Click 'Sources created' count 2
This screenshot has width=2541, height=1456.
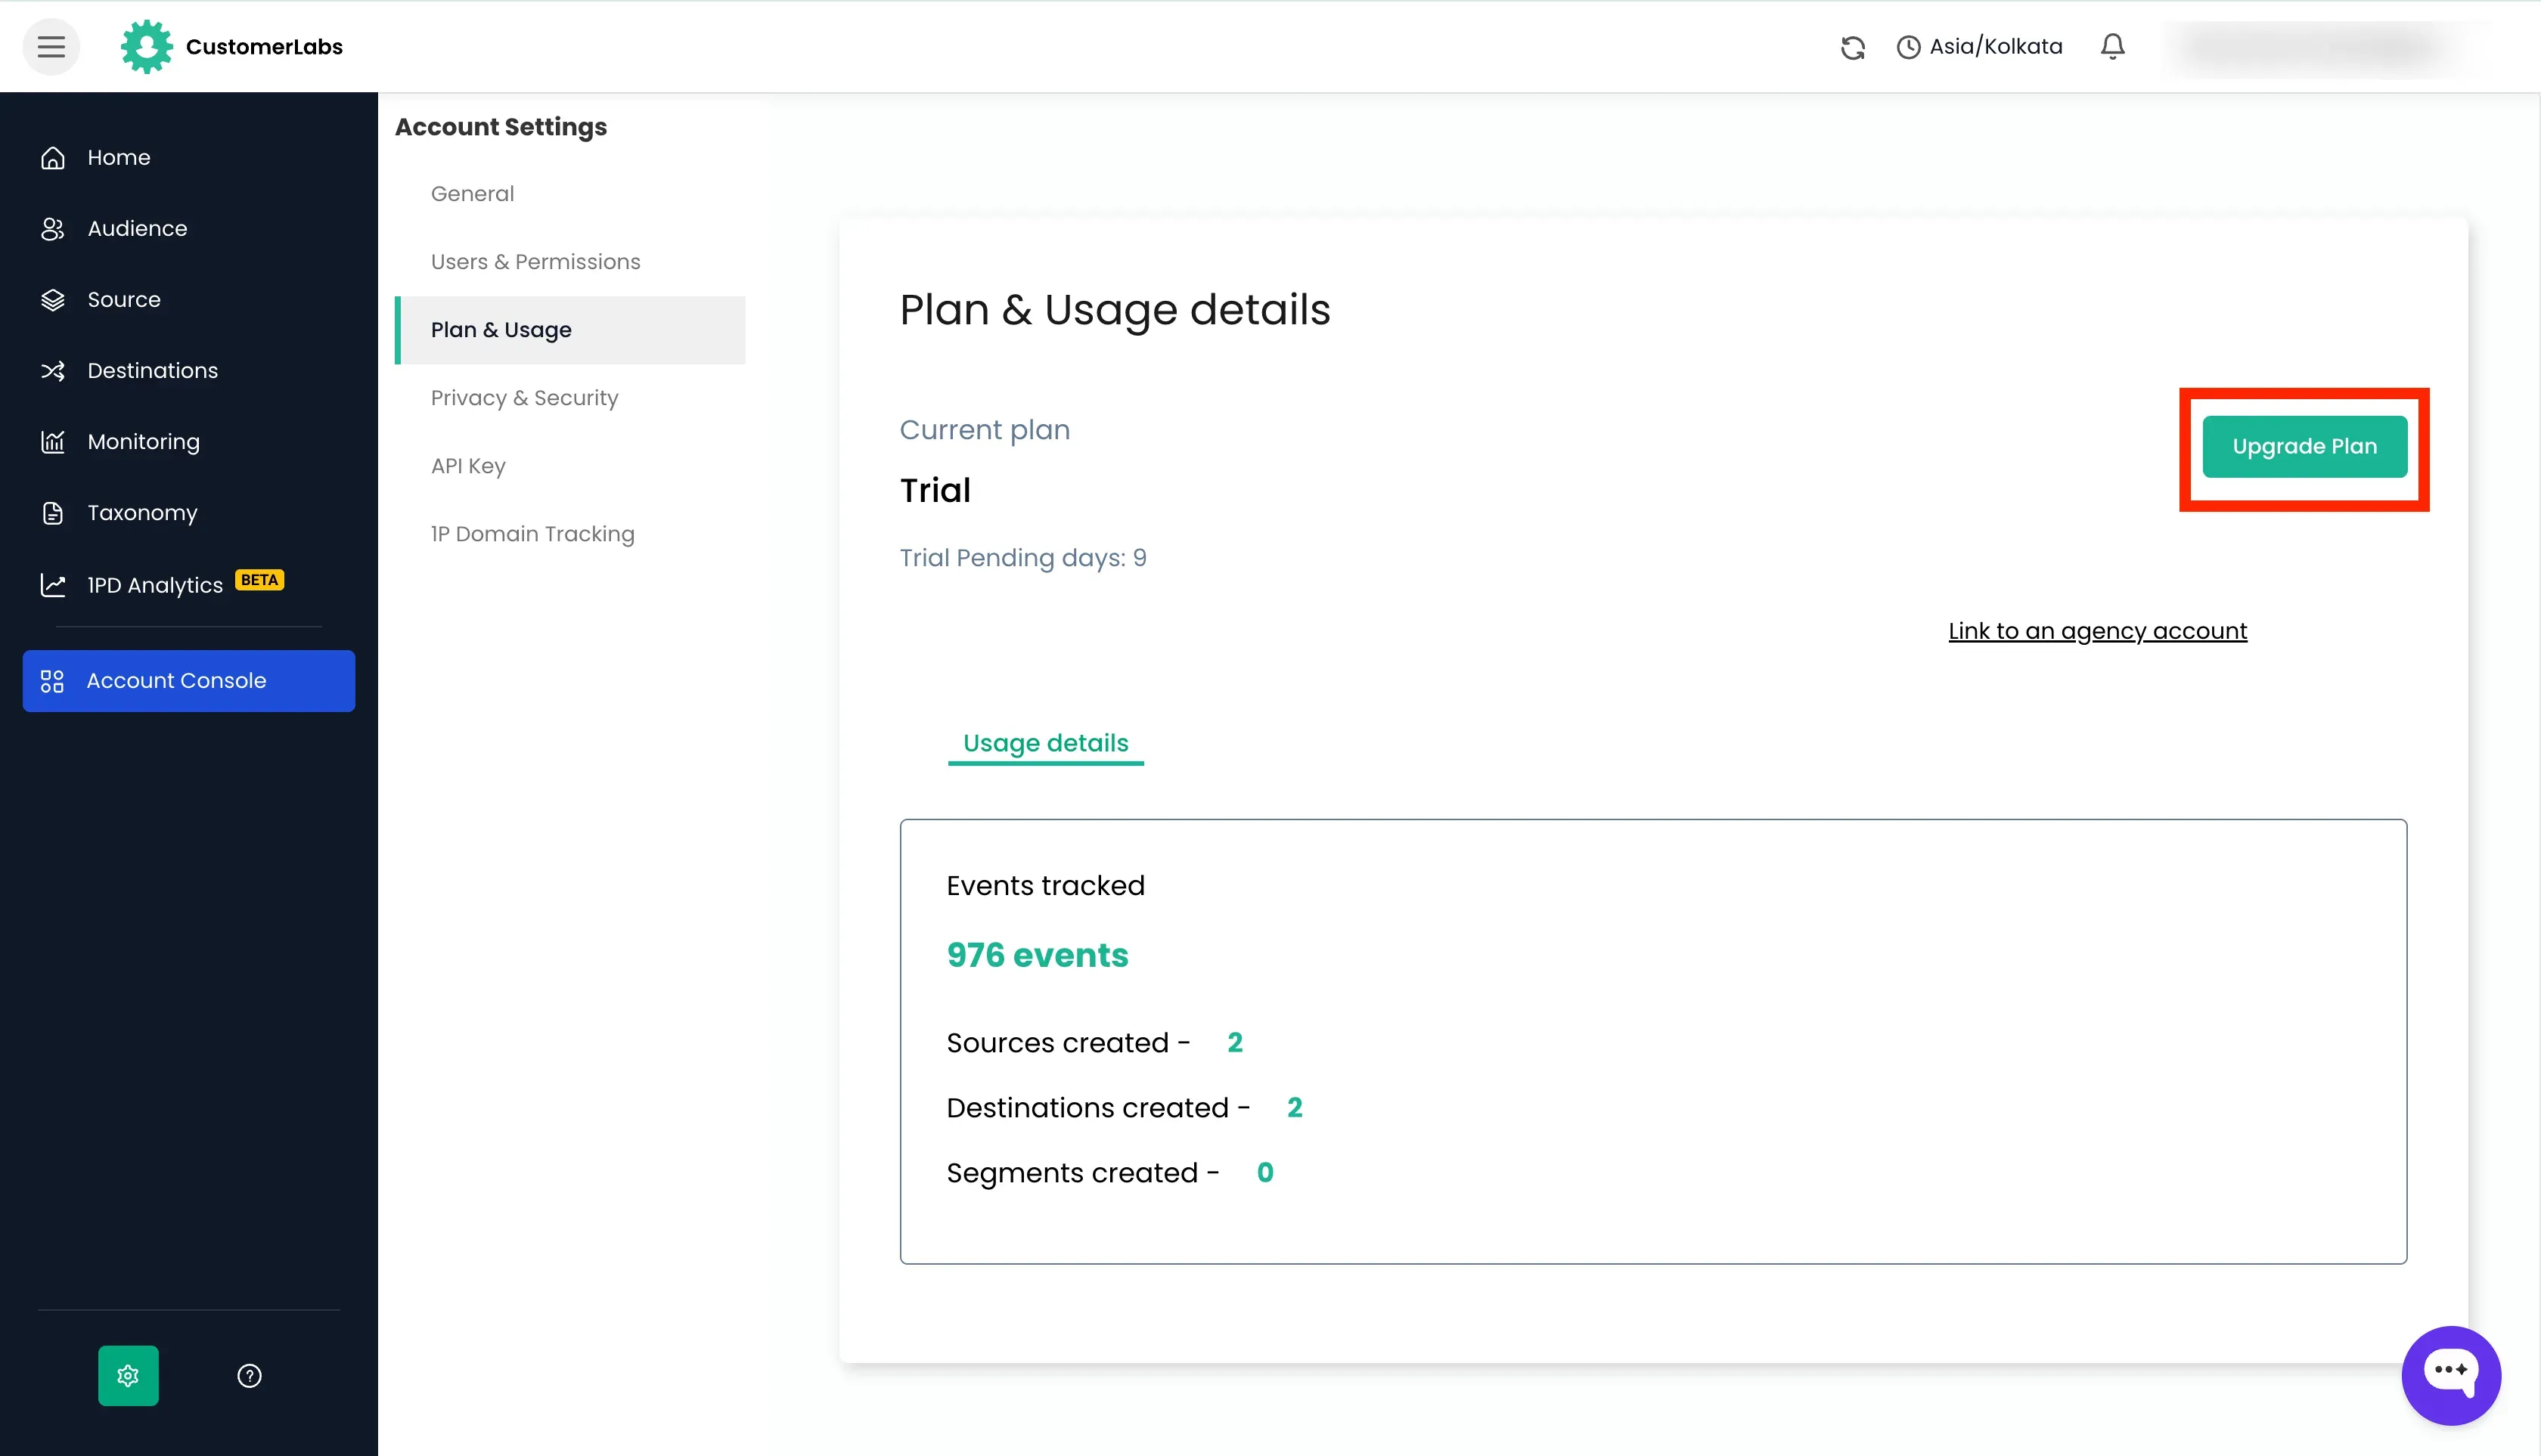click(x=1234, y=1043)
